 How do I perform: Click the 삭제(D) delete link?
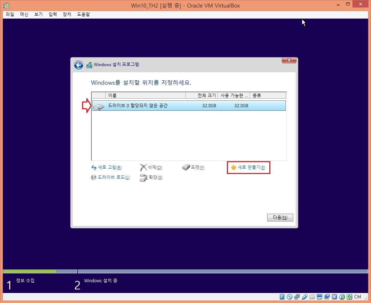click(151, 168)
